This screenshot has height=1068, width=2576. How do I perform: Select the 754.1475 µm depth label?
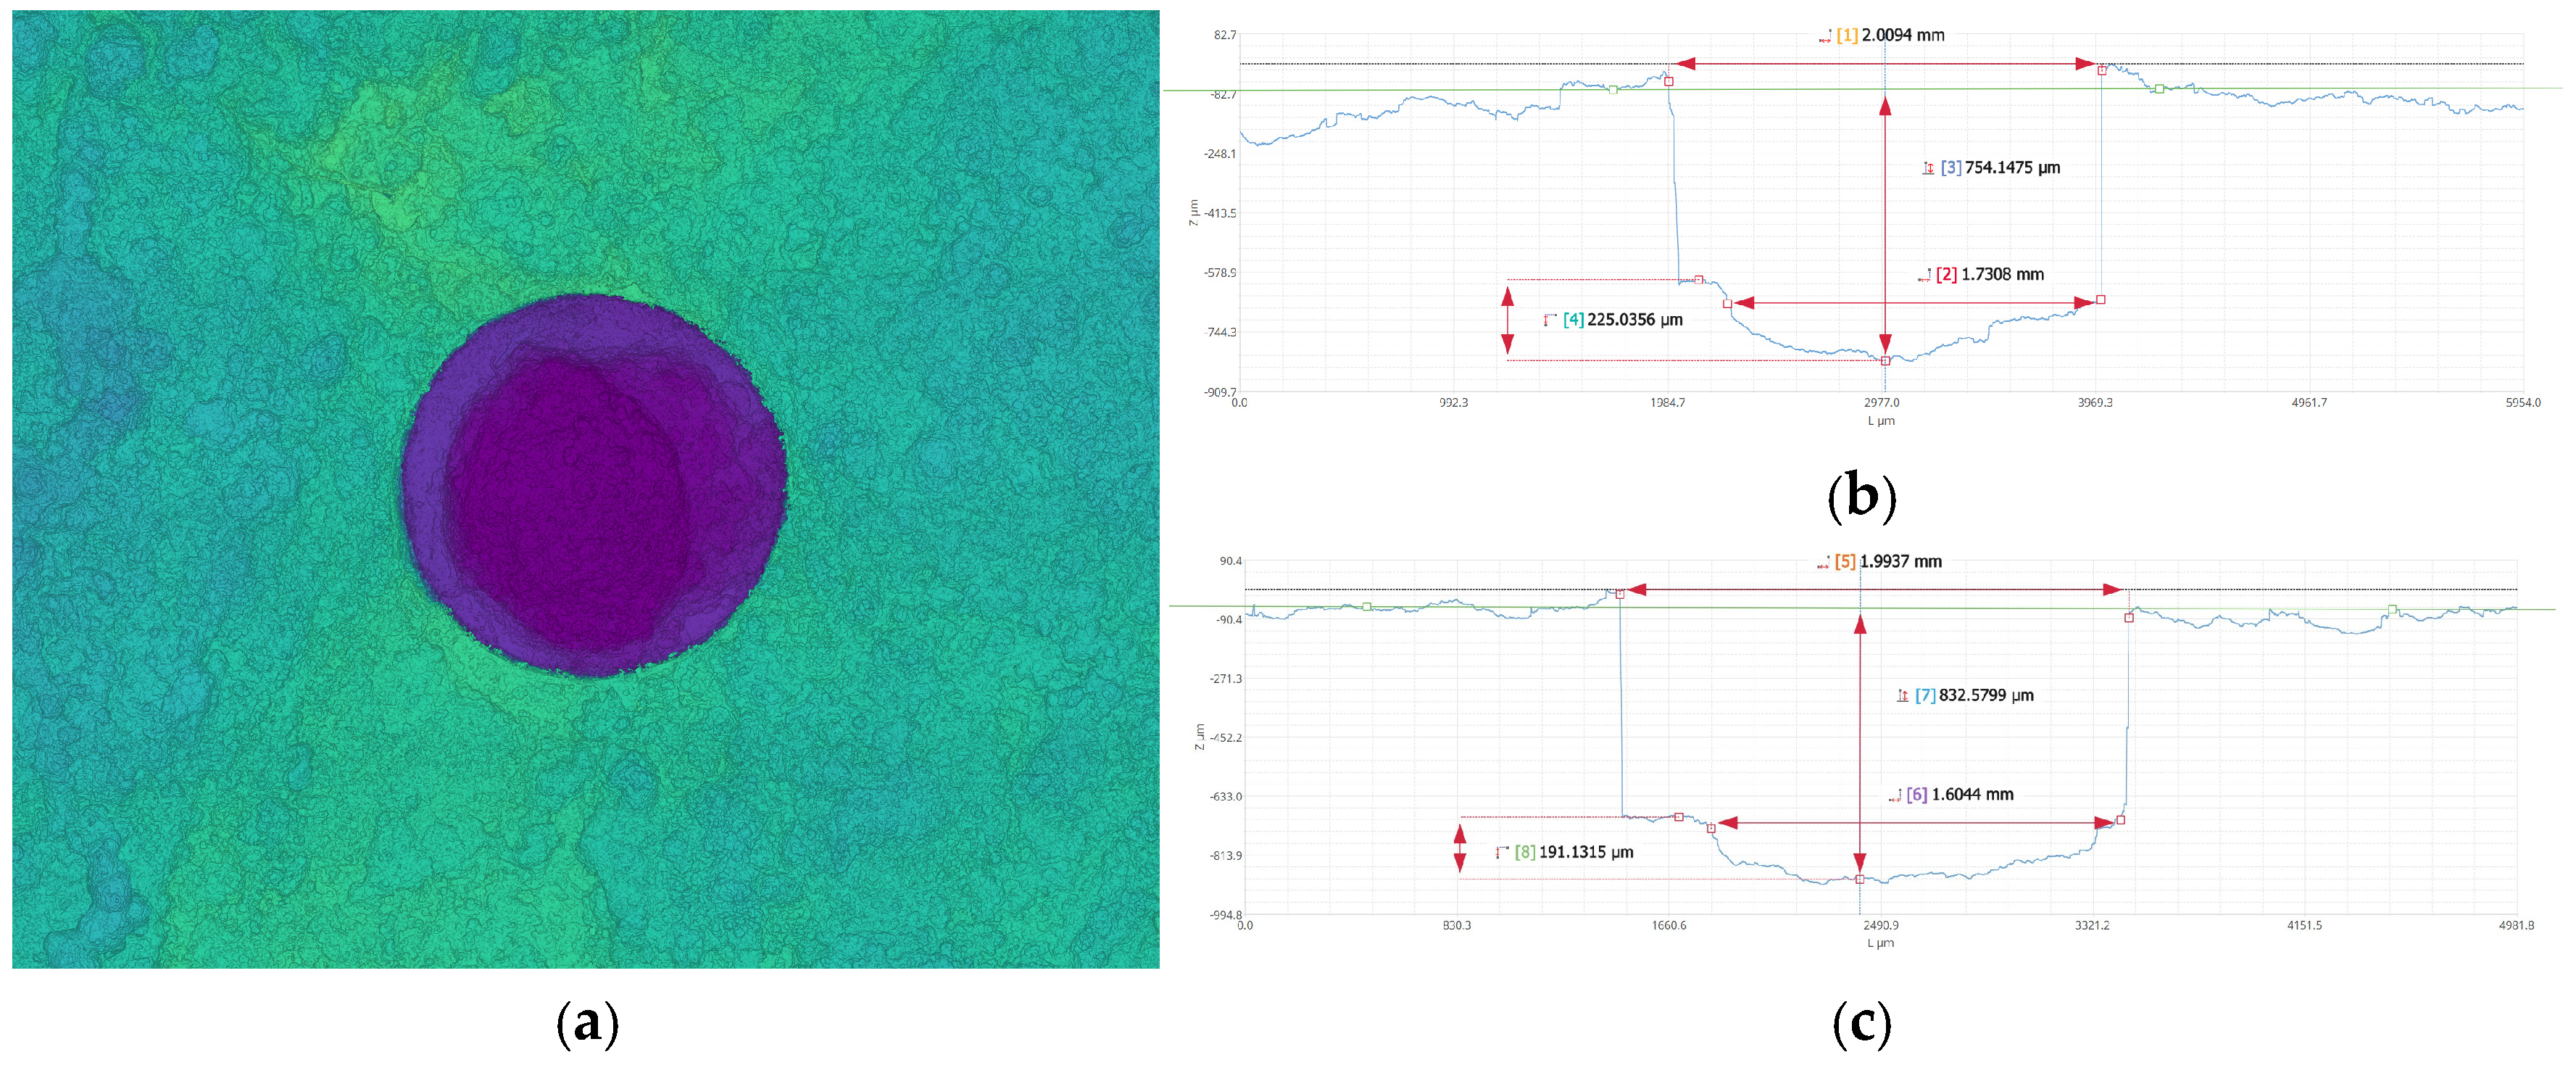pyautogui.click(x=2012, y=168)
